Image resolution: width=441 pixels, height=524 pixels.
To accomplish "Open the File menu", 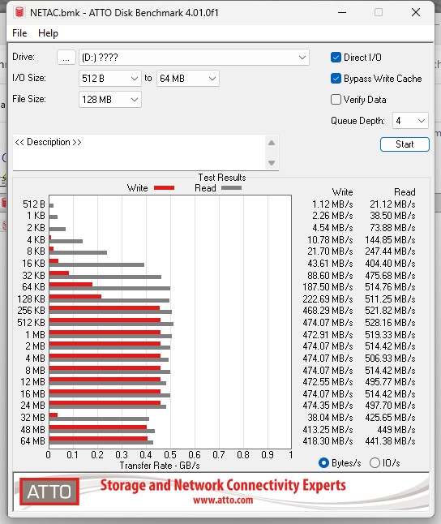I will click(19, 33).
